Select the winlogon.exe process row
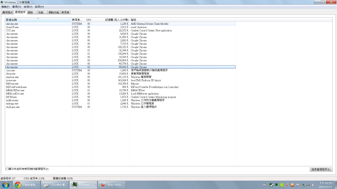The width and height of the screenshot is (337, 189). pos(121,107)
